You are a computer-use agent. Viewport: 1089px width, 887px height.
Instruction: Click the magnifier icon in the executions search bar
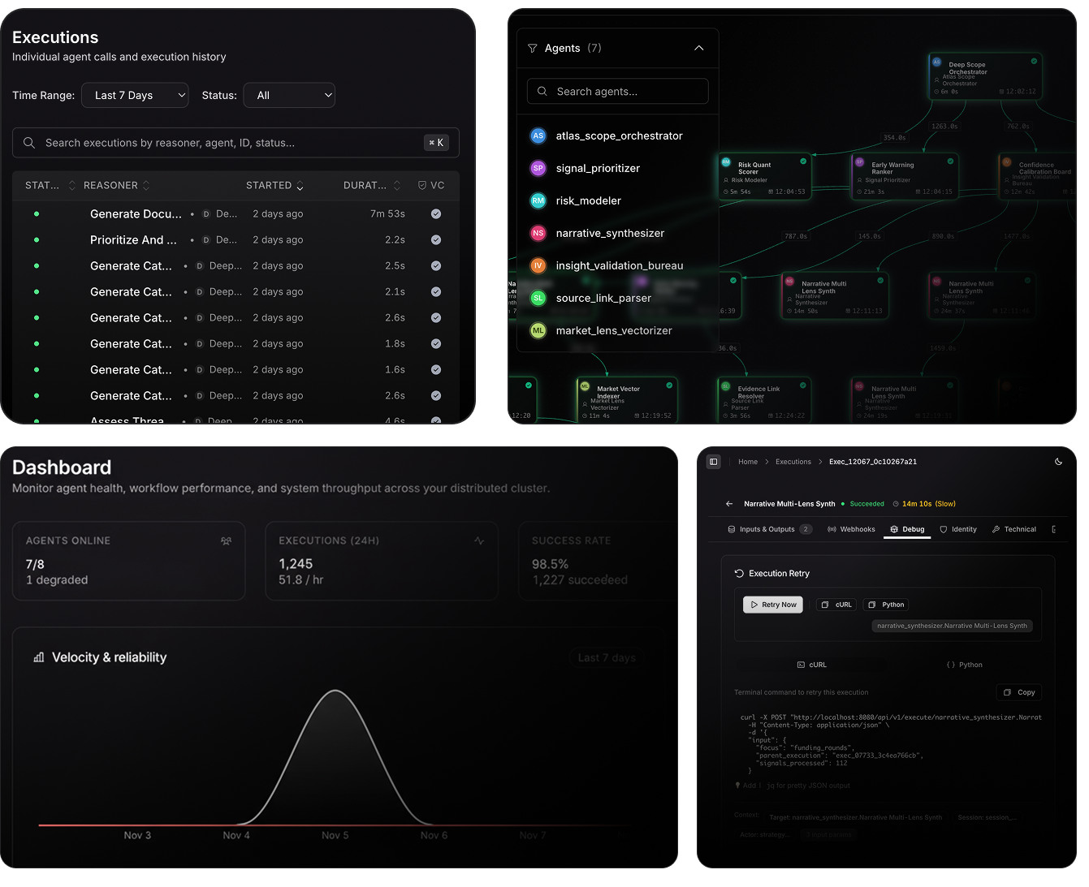[29, 143]
